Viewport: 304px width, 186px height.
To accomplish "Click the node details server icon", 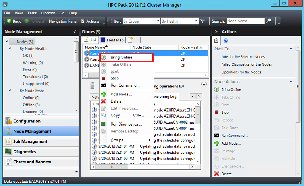I will [x=92, y=85].
